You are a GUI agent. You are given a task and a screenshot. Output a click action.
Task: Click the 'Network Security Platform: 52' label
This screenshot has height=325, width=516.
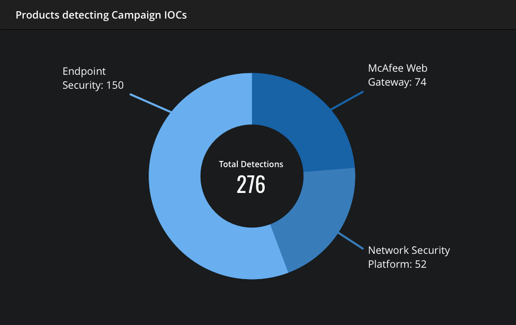(x=409, y=257)
